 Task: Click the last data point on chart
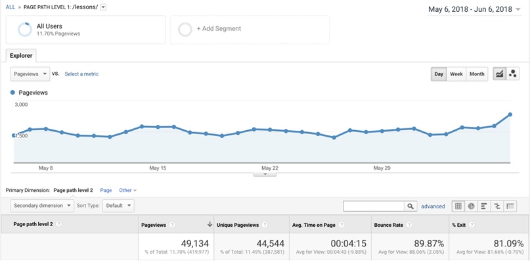click(x=510, y=114)
